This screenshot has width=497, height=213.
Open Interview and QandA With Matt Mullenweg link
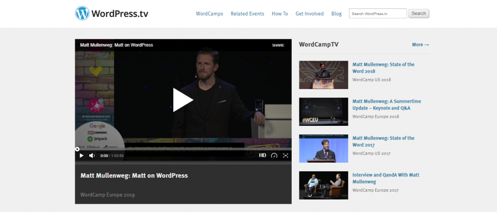(x=386, y=178)
